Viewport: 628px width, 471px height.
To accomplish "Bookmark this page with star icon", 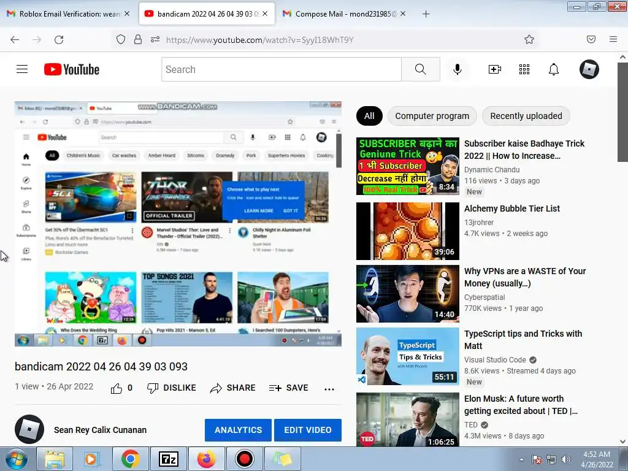I will point(529,39).
